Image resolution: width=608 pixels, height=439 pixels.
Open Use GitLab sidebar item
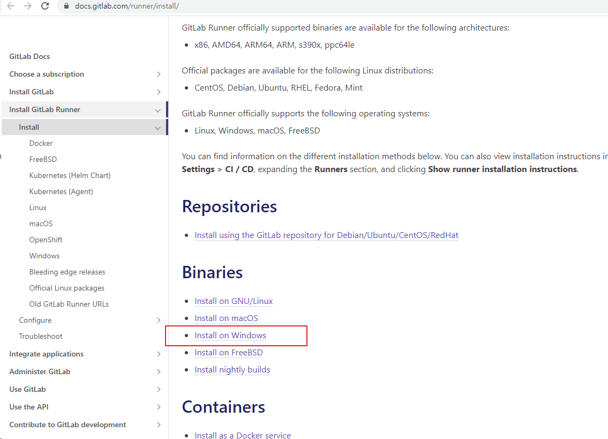[x=27, y=389]
